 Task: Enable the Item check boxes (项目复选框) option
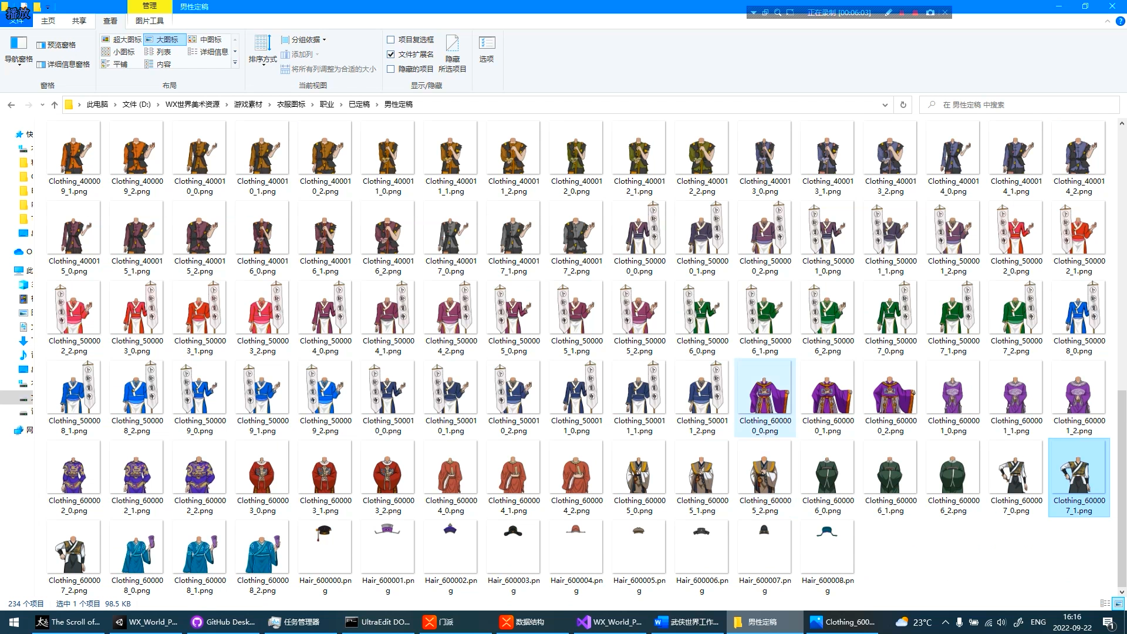click(x=390, y=39)
